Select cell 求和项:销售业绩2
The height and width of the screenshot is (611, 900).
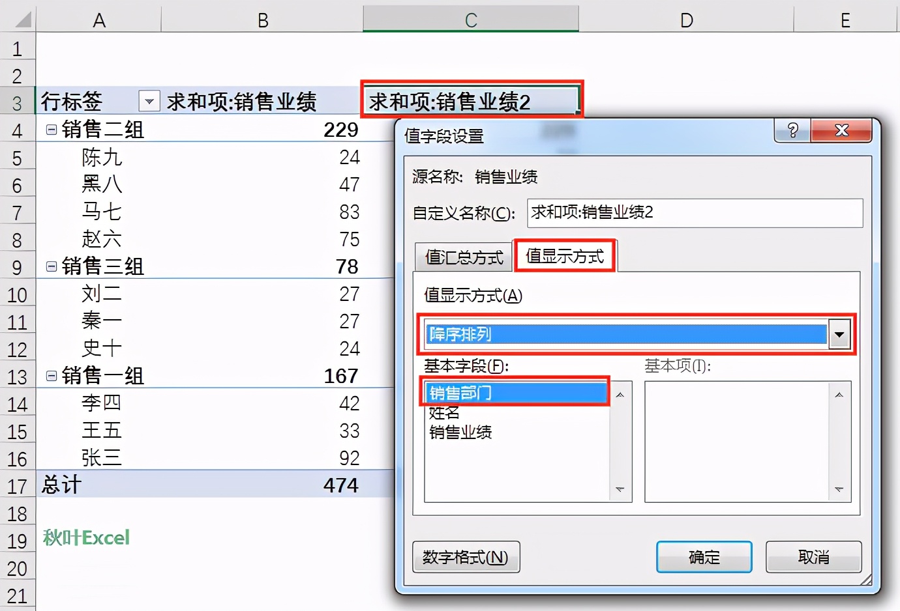point(471,101)
